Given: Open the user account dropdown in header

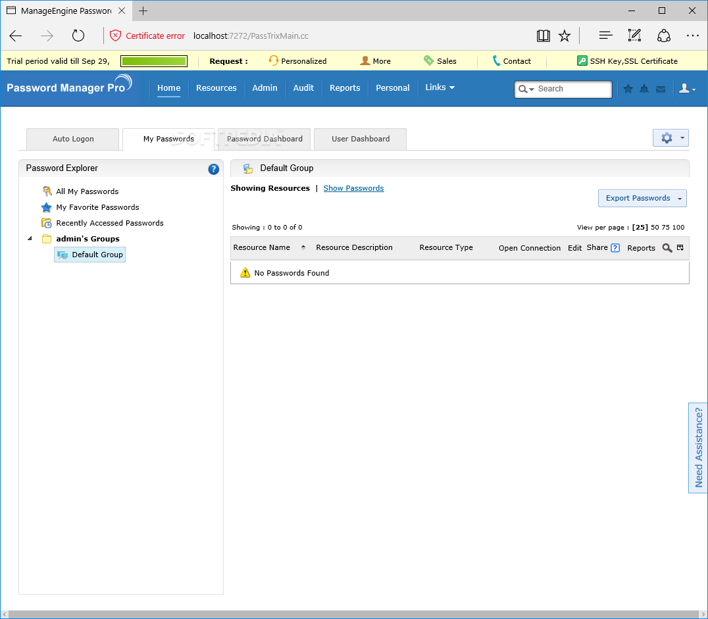Looking at the screenshot, I should [687, 89].
